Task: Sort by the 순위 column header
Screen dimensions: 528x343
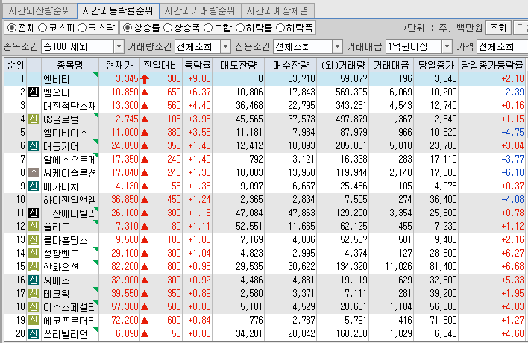Action: pos(15,65)
